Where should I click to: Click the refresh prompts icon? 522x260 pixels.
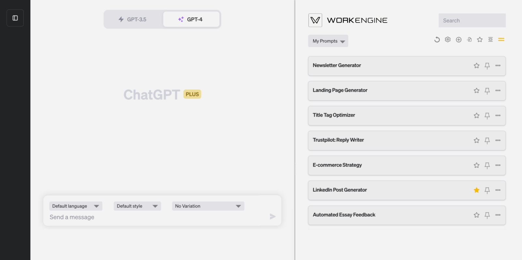[437, 40]
